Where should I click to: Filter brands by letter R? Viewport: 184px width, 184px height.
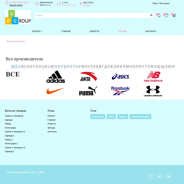pos(68,67)
